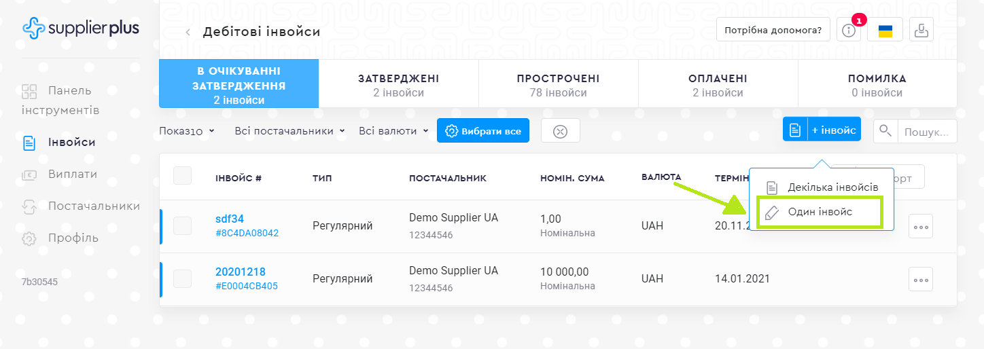The height and width of the screenshot is (349, 984).
Task: Select Один інвойс from the menu
Action: coord(820,213)
